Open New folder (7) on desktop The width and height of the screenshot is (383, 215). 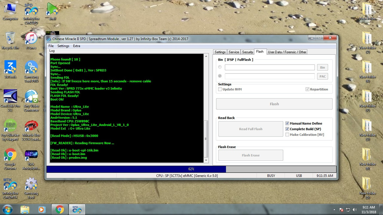368,101
